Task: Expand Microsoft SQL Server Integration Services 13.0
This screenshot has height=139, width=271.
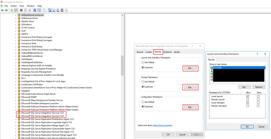Action: click(16, 113)
